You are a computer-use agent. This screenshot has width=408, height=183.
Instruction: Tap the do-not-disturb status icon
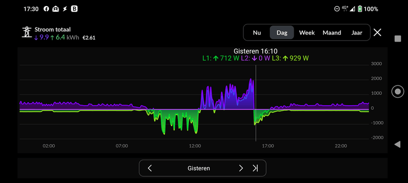tap(337, 9)
